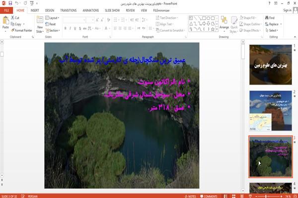Open the Layout dropdown
Image resolution: width=298 pixels, height=198 pixels.
[53, 18]
